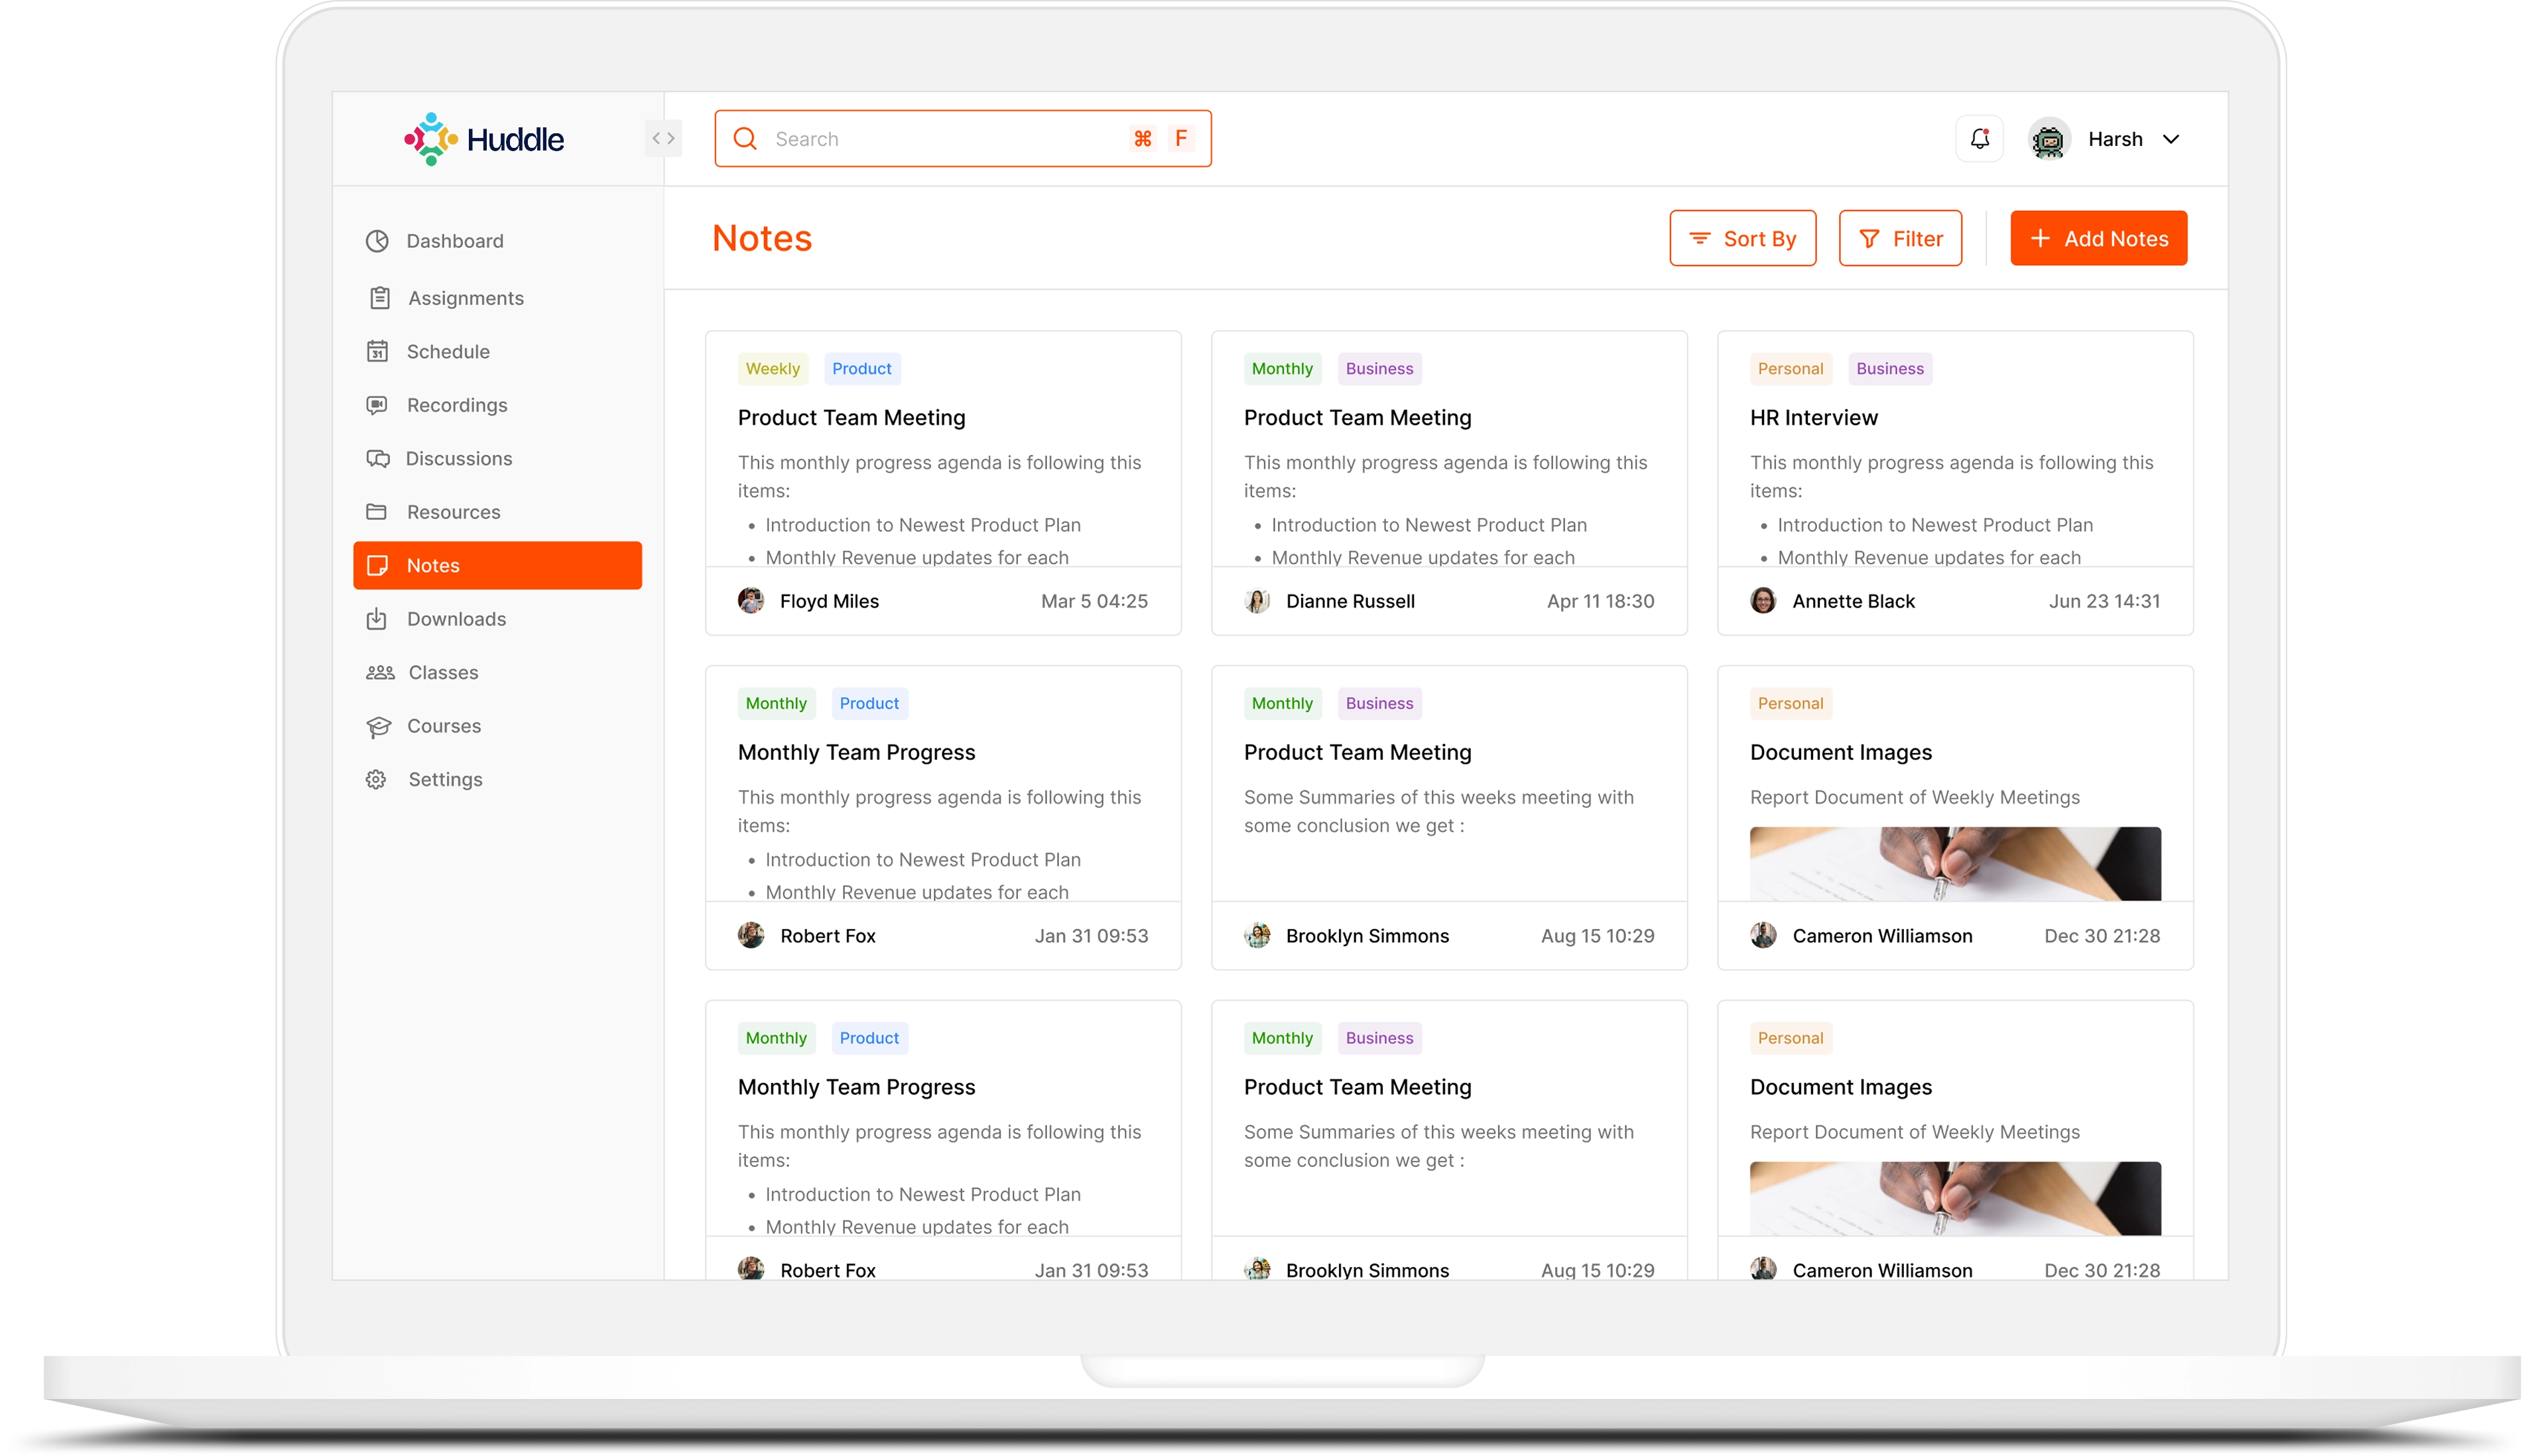The image size is (2526, 1456).
Task: Open Settings via the gear icon
Action: [x=377, y=780]
